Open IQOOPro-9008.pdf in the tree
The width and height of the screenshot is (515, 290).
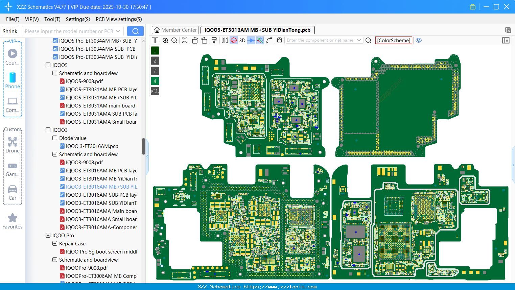tap(87, 268)
